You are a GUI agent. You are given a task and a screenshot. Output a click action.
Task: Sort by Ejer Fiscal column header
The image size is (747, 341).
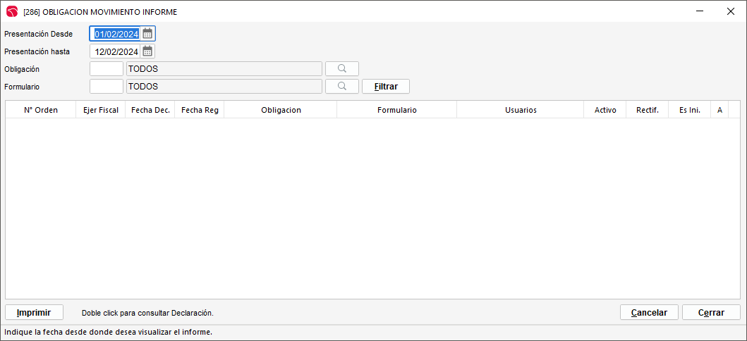[101, 110]
